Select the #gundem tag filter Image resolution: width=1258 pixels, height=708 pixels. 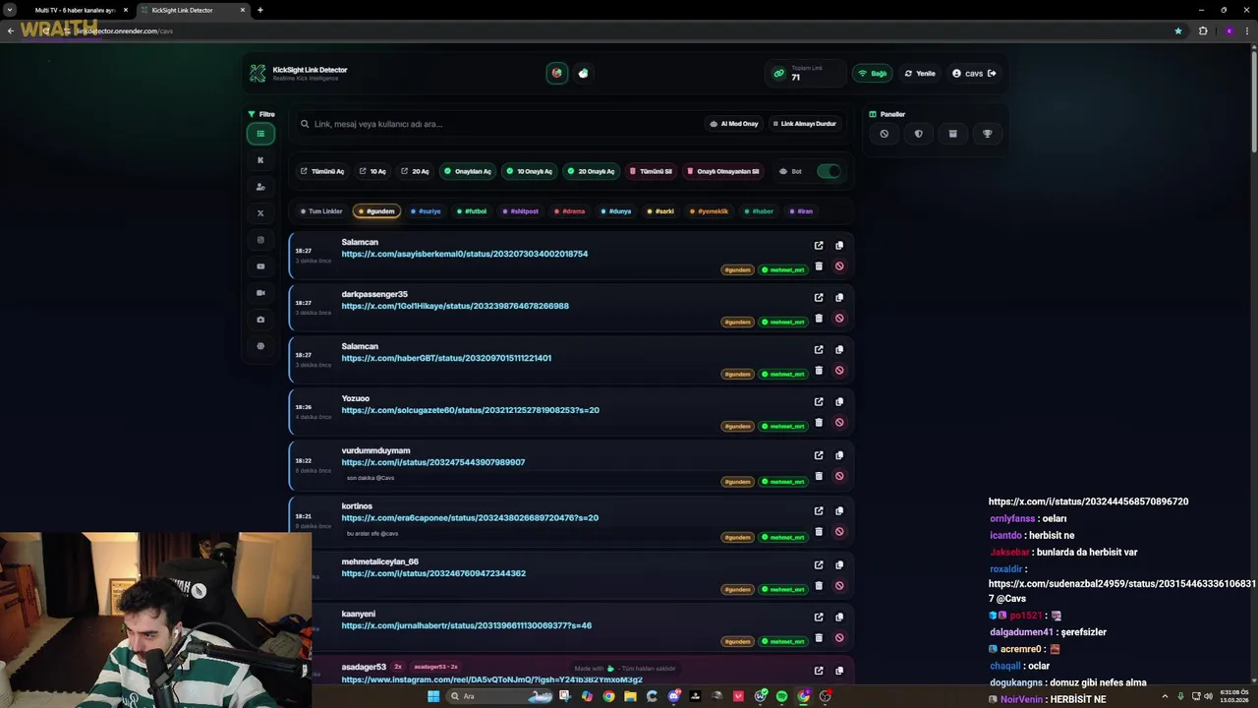(375, 211)
